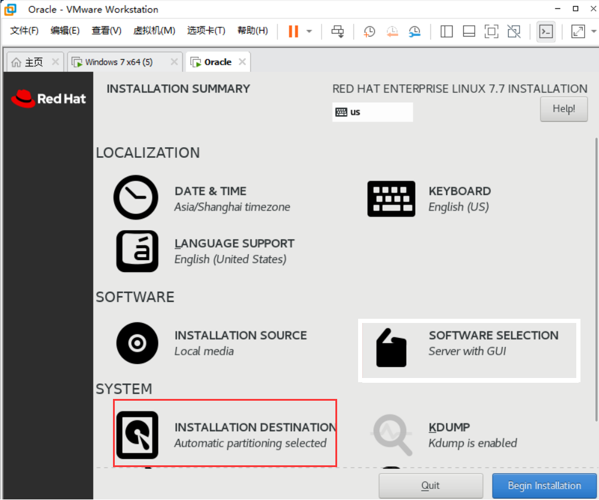Open the 查看(V) menu
The height and width of the screenshot is (500, 599).
pos(106,31)
